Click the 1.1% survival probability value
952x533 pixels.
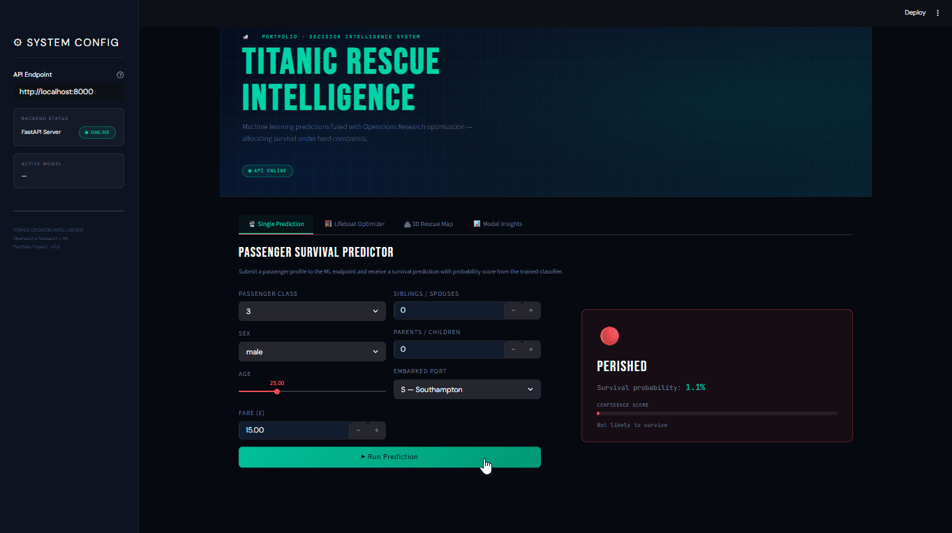point(695,387)
